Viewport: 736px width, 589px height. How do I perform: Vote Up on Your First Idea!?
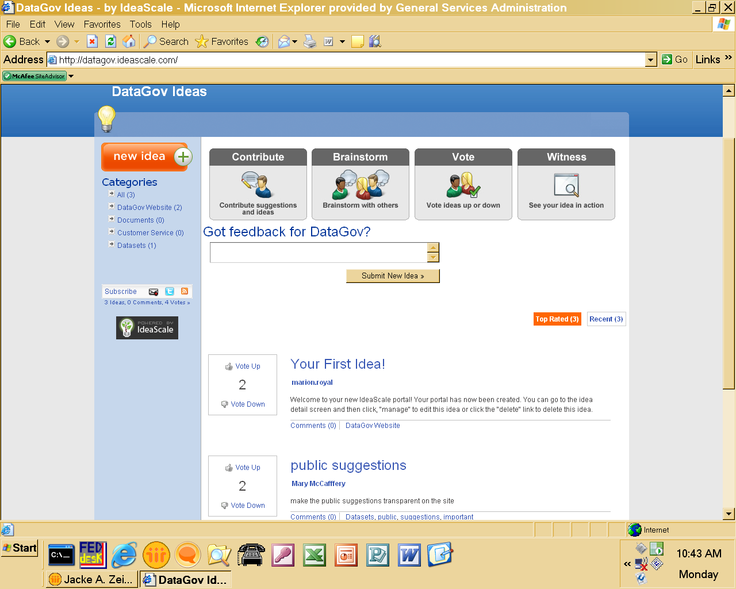(x=243, y=366)
